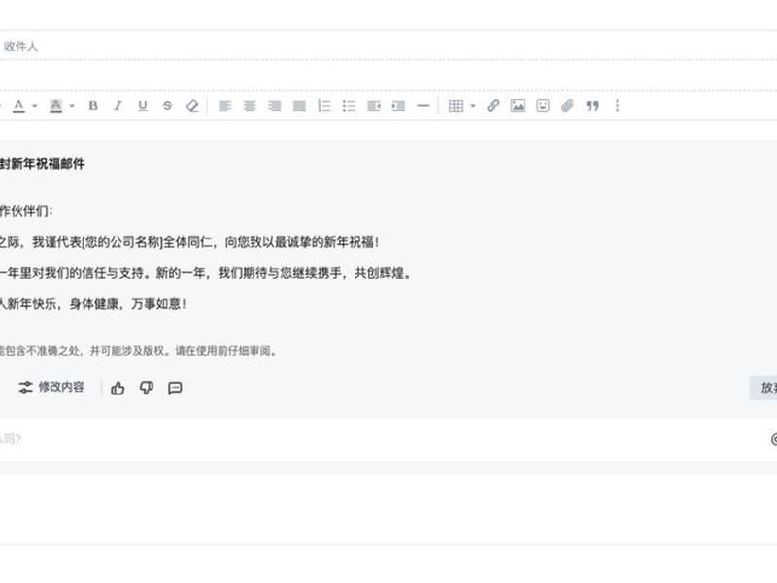The width and height of the screenshot is (777, 583).
Task: Justify text alignment
Action: tap(299, 106)
